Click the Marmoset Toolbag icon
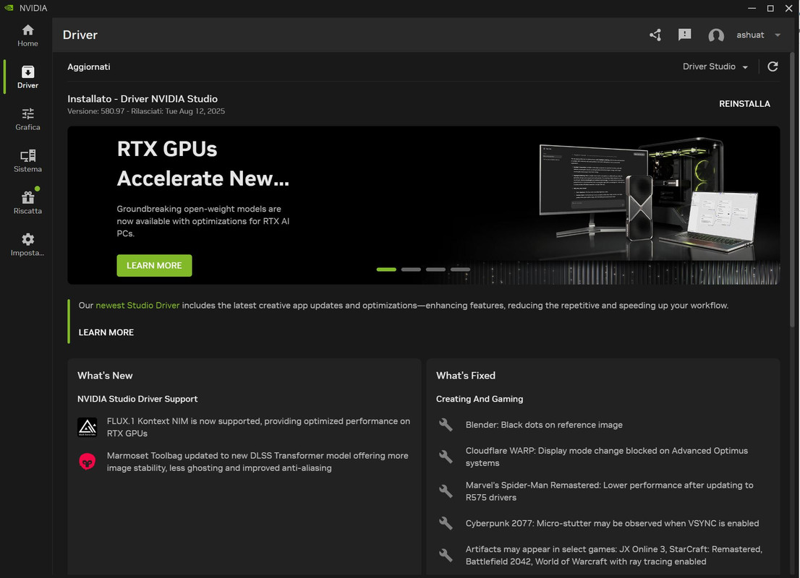Image resolution: width=800 pixels, height=578 pixels. pyautogui.click(x=88, y=462)
